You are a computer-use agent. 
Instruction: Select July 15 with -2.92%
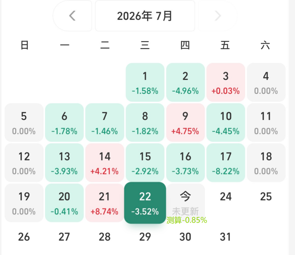(145, 163)
